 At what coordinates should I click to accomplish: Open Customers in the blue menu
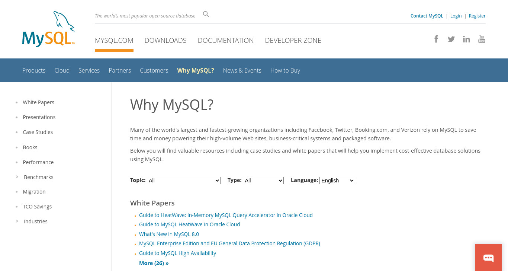click(154, 70)
